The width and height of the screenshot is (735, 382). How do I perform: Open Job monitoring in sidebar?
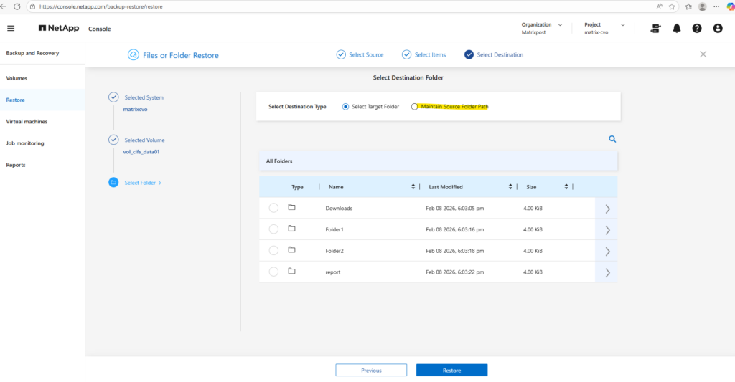point(25,143)
